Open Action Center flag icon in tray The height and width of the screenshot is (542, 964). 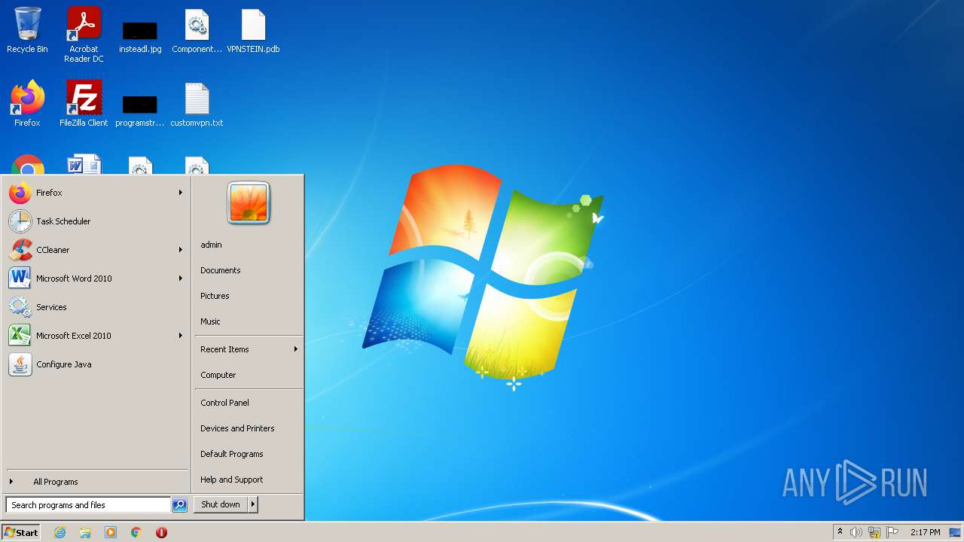[x=892, y=532]
